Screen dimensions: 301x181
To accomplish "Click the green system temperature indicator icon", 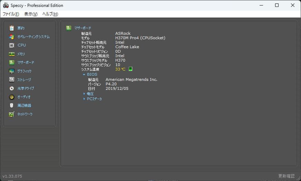I will point(130,69).
